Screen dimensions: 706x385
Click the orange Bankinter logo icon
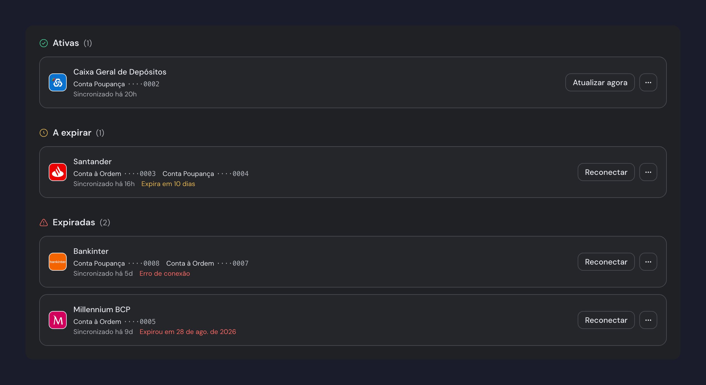pos(58,262)
